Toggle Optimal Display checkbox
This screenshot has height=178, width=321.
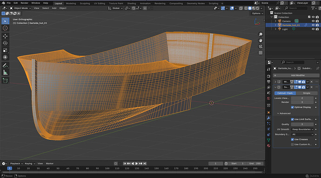pyautogui.click(x=292, y=107)
